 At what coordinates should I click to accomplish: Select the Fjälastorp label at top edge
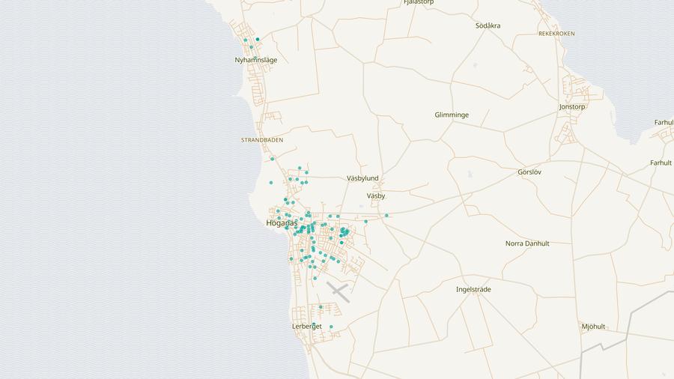[419, 2]
